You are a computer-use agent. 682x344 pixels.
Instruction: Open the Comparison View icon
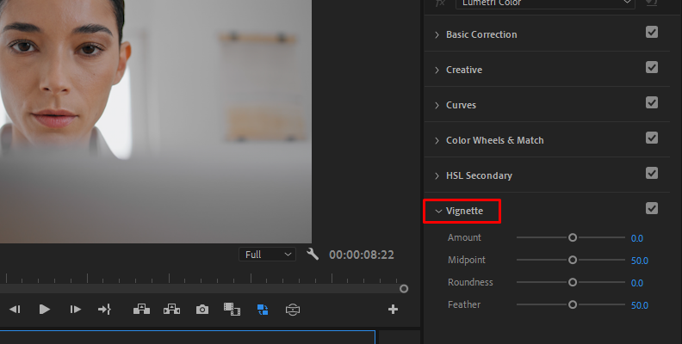232,310
